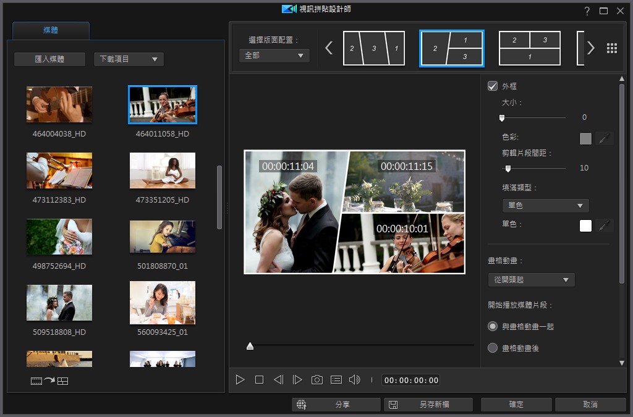This screenshot has width=633, height=417.
Task: Click the volume speaker icon
Action: tap(354, 379)
